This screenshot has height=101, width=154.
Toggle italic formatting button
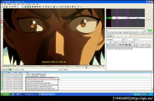pyautogui.click(x=109, y=45)
